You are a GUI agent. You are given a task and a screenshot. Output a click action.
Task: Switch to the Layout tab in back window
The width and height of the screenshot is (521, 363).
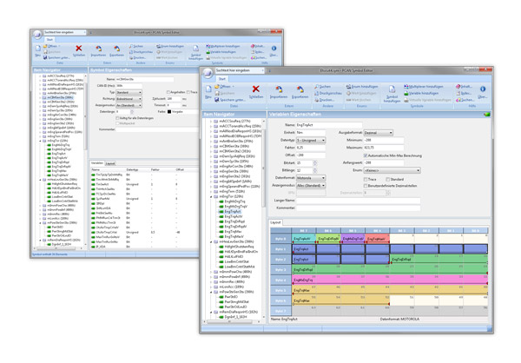click(110, 162)
